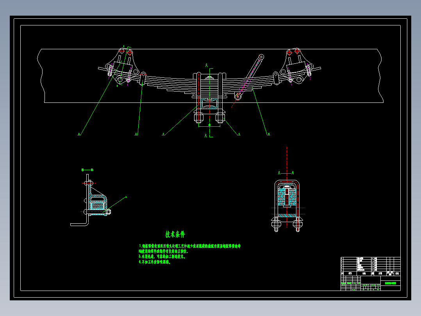The image size is (421, 316).
Task: Select technical note line starting with 1.
Action: click(189, 246)
